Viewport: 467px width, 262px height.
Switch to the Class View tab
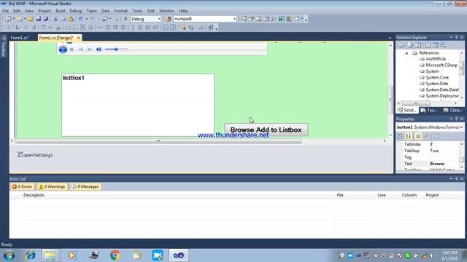pyautogui.click(x=452, y=110)
